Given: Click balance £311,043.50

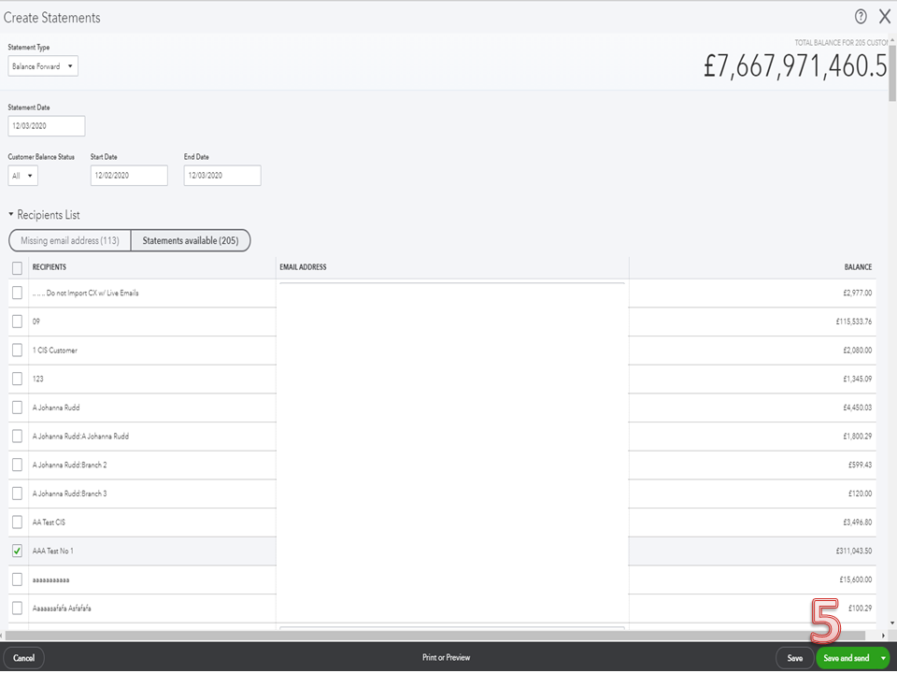Looking at the screenshot, I should coord(853,551).
